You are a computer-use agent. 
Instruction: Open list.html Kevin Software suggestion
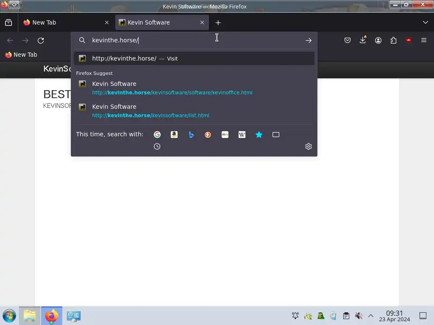tap(194, 111)
